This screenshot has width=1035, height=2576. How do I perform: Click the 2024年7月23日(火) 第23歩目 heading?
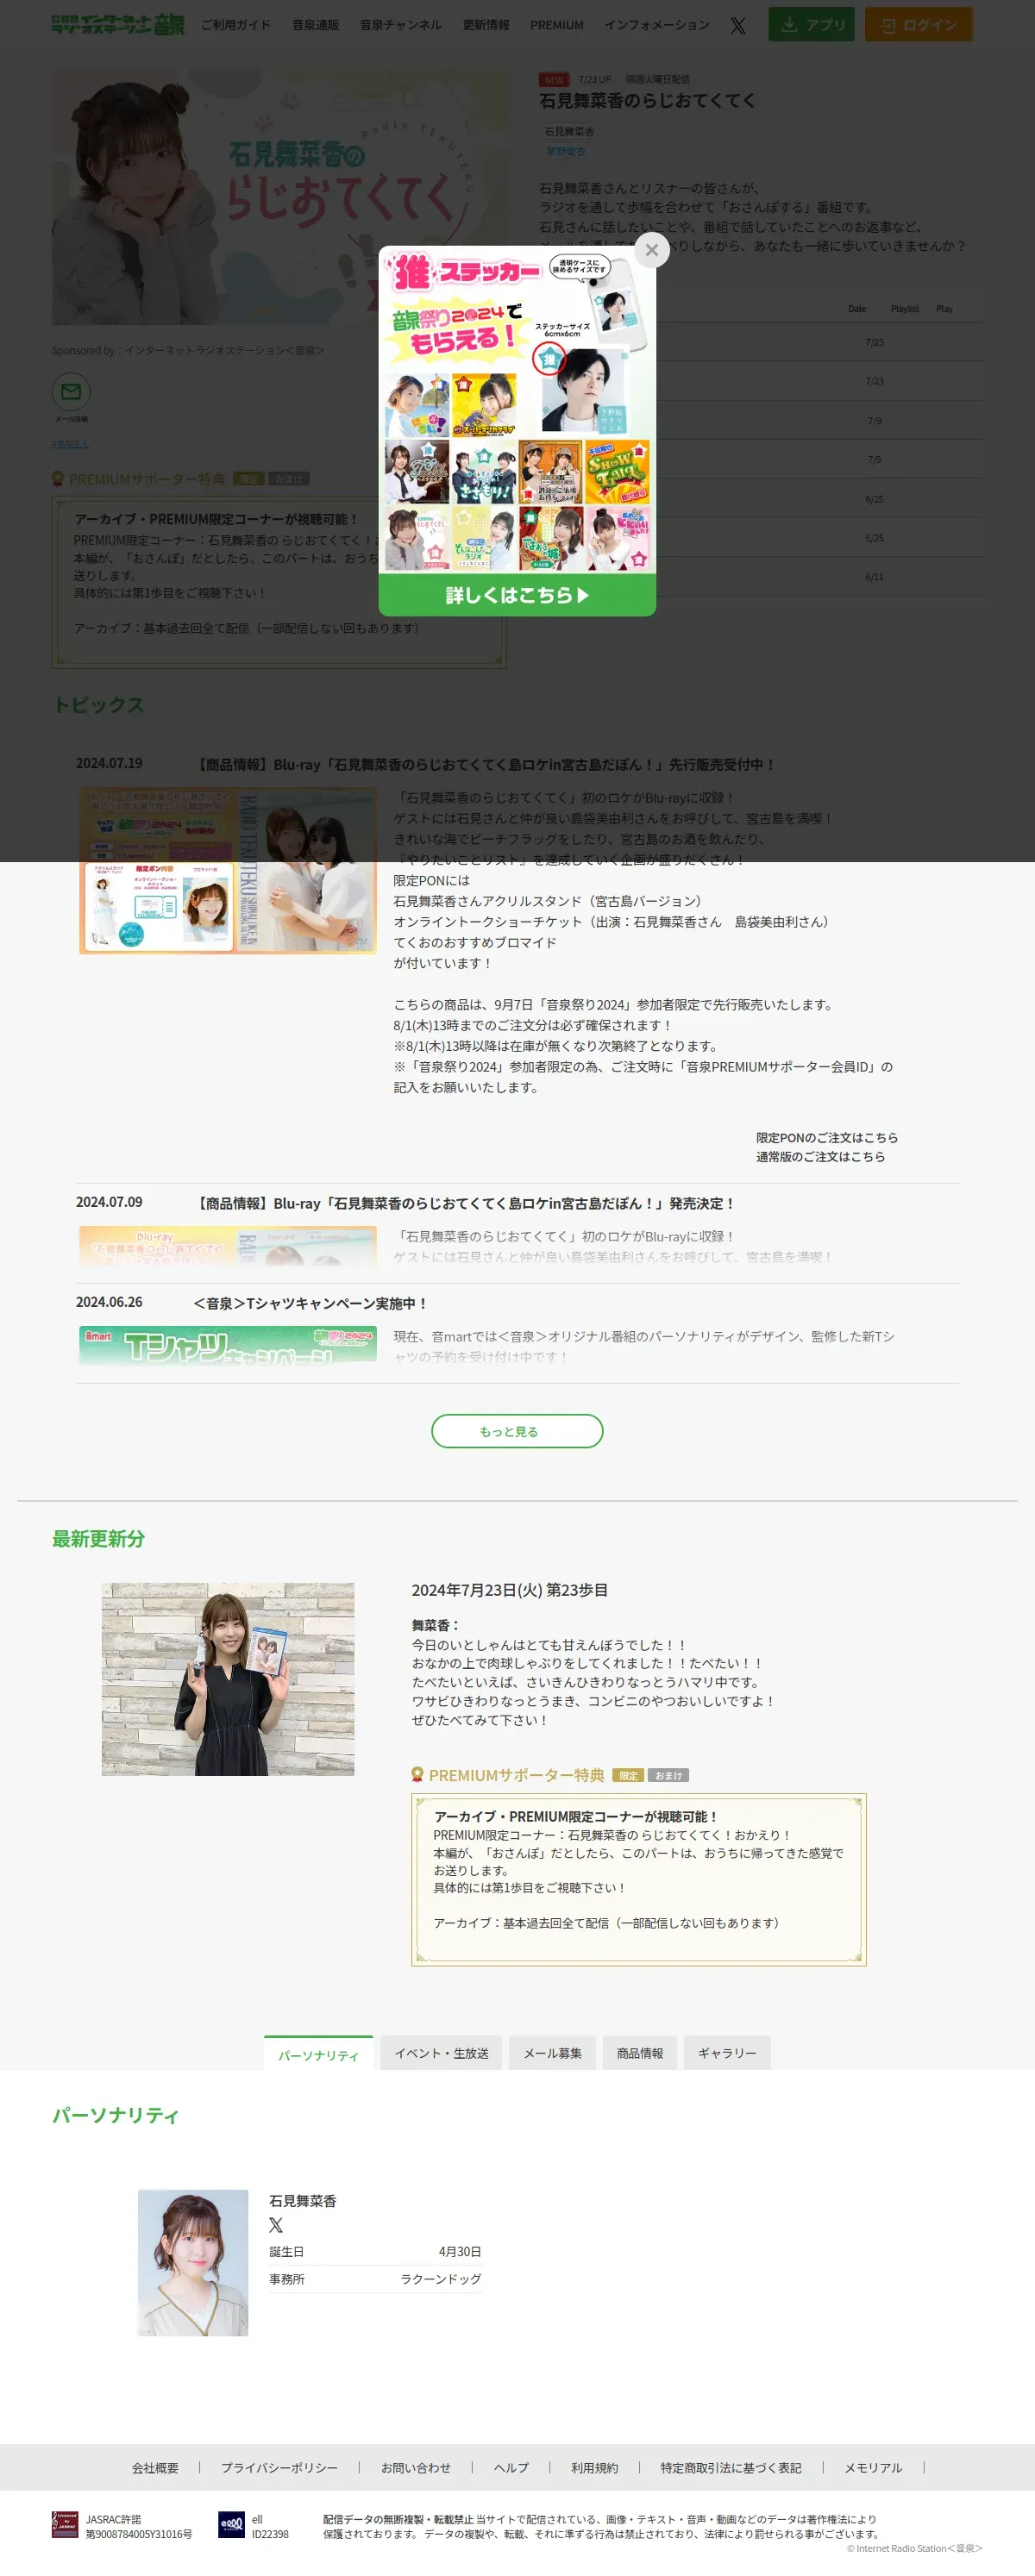pyautogui.click(x=510, y=1590)
